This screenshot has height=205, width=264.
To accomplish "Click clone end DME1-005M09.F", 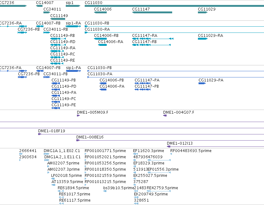I will click(x=78, y=116).
